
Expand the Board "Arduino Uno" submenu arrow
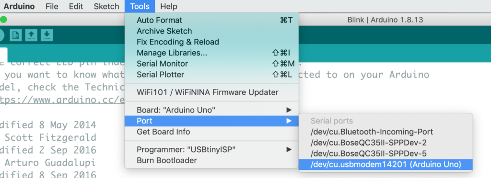289,110
